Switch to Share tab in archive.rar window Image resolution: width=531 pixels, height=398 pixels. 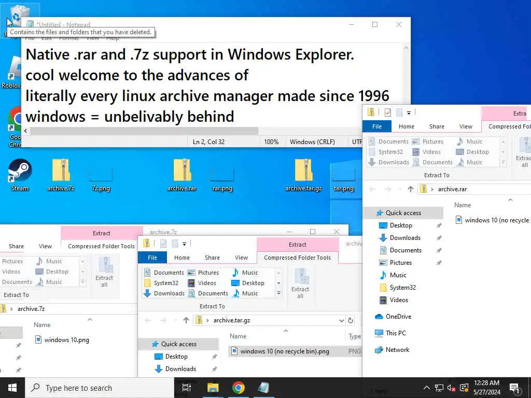(x=437, y=126)
